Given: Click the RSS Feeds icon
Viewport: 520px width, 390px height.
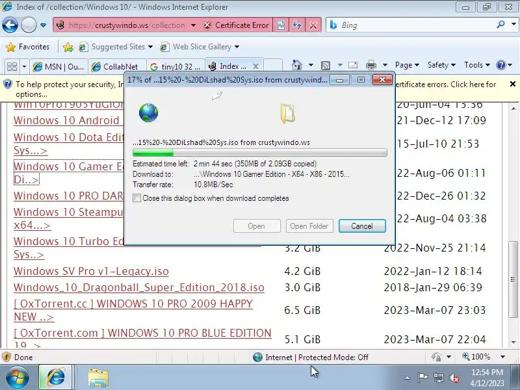Looking at the screenshot, I should point(326,66).
